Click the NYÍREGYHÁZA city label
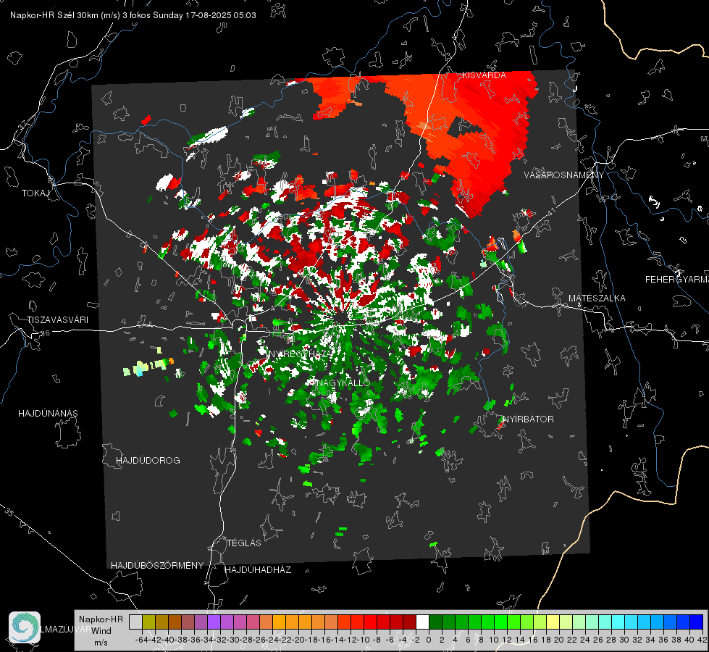Screen dimensions: 709x652 point(302,354)
